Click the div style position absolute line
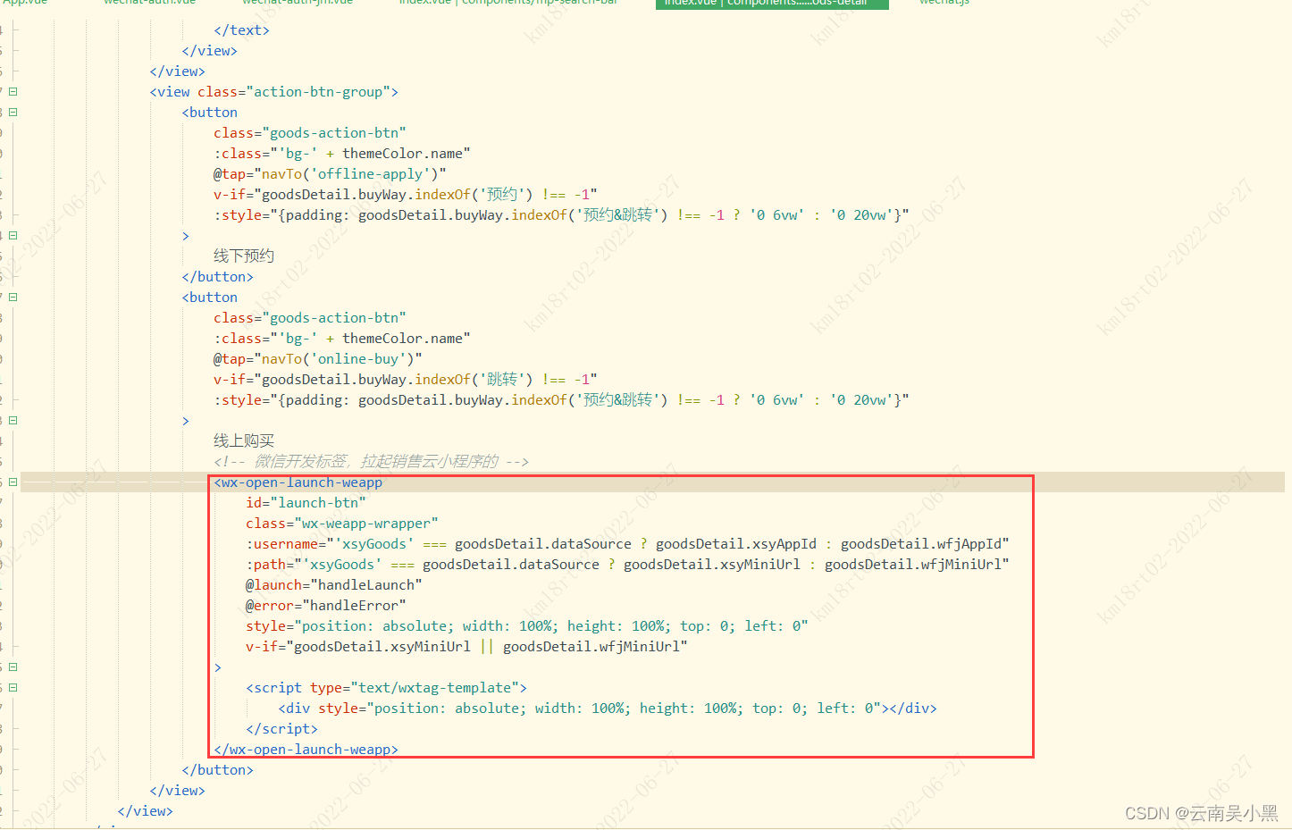 pyautogui.click(x=608, y=708)
